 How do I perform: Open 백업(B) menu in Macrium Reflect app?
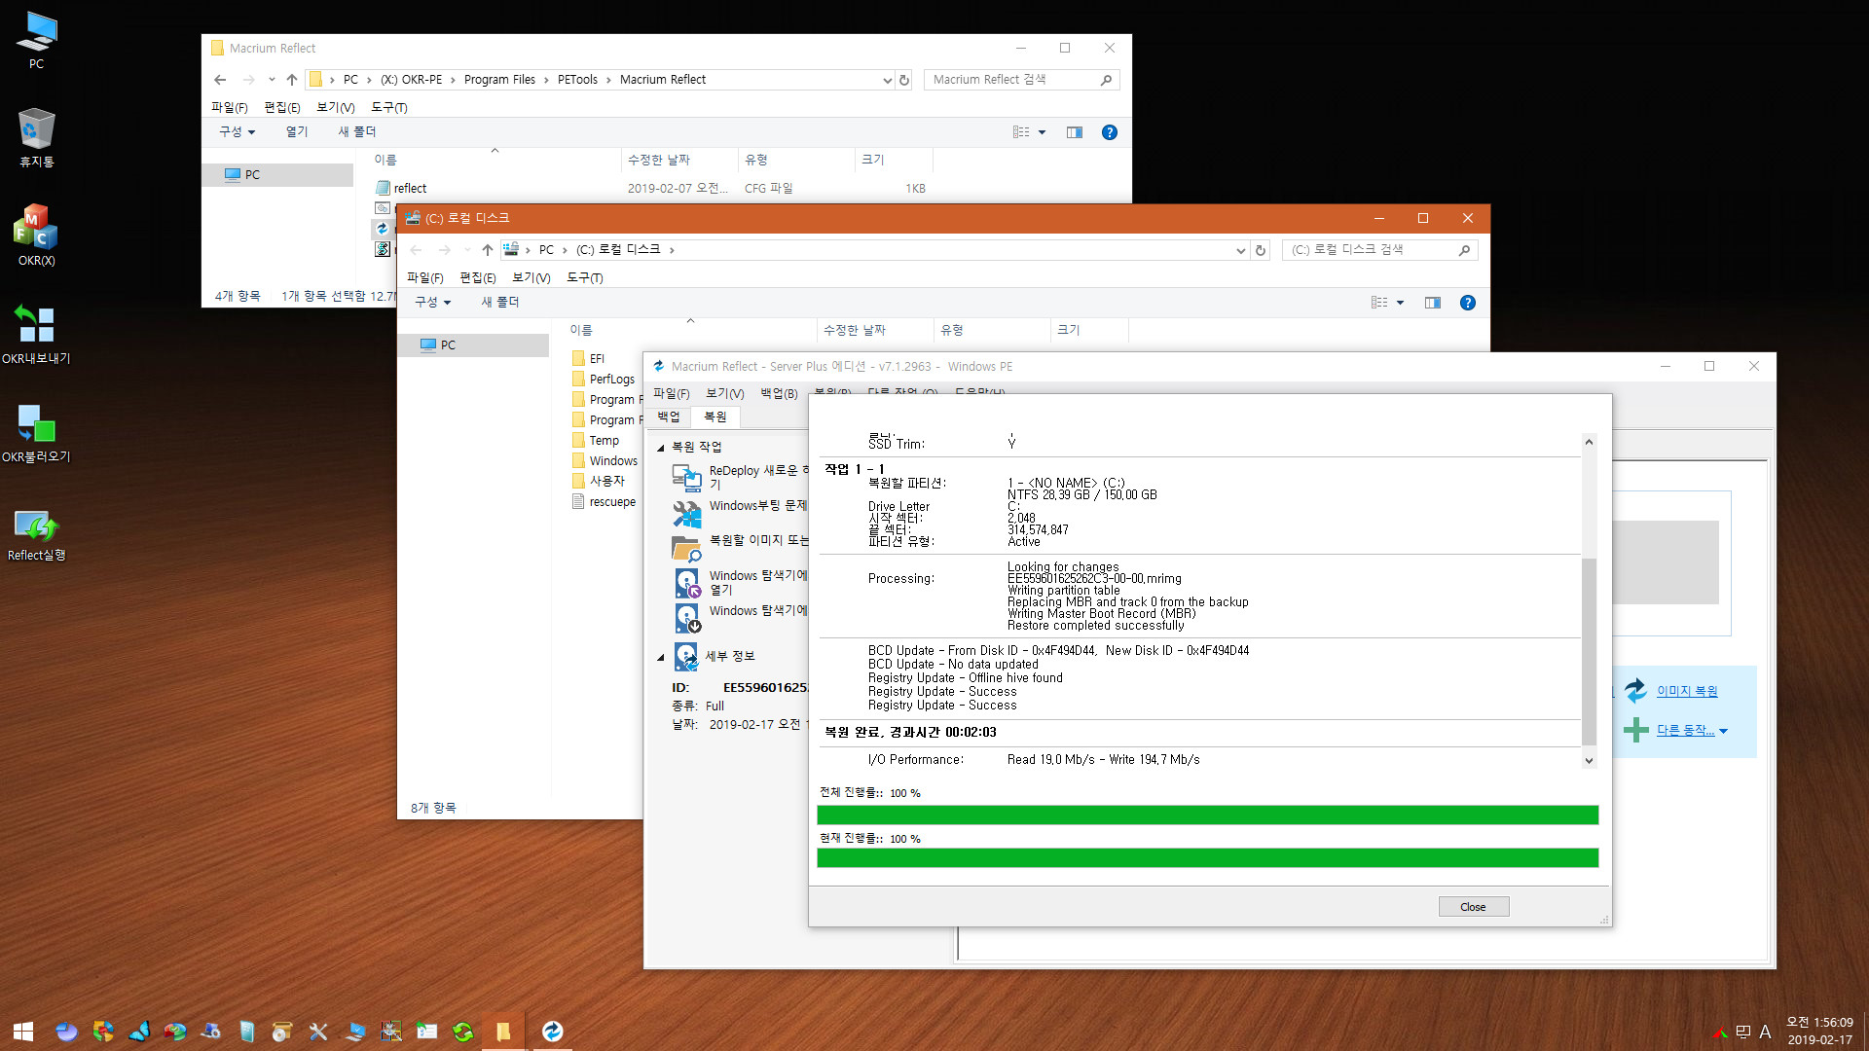(x=779, y=393)
